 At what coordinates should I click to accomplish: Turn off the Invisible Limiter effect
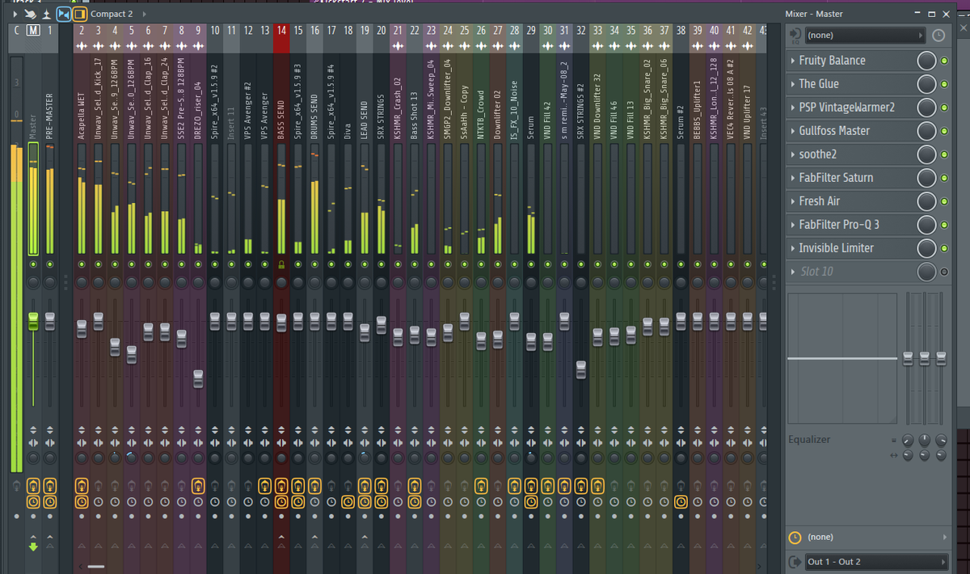click(943, 248)
